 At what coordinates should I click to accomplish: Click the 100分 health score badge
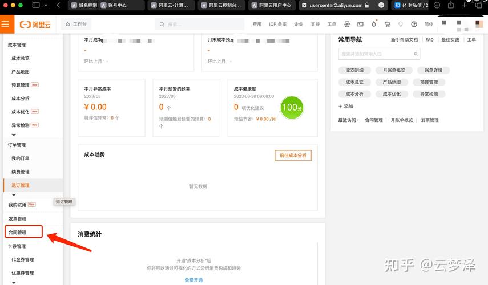(292, 108)
